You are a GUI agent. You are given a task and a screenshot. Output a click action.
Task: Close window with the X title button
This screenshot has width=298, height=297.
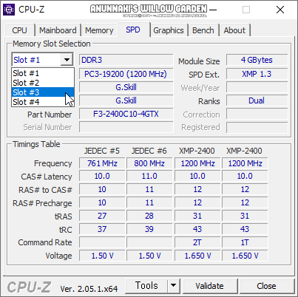[x=280, y=10]
